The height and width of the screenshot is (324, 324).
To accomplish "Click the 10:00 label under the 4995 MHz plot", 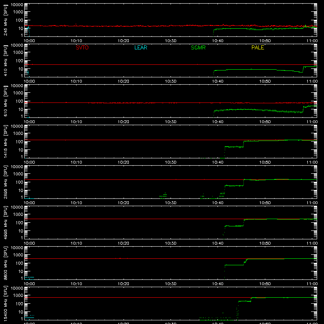I will click(29, 243).
